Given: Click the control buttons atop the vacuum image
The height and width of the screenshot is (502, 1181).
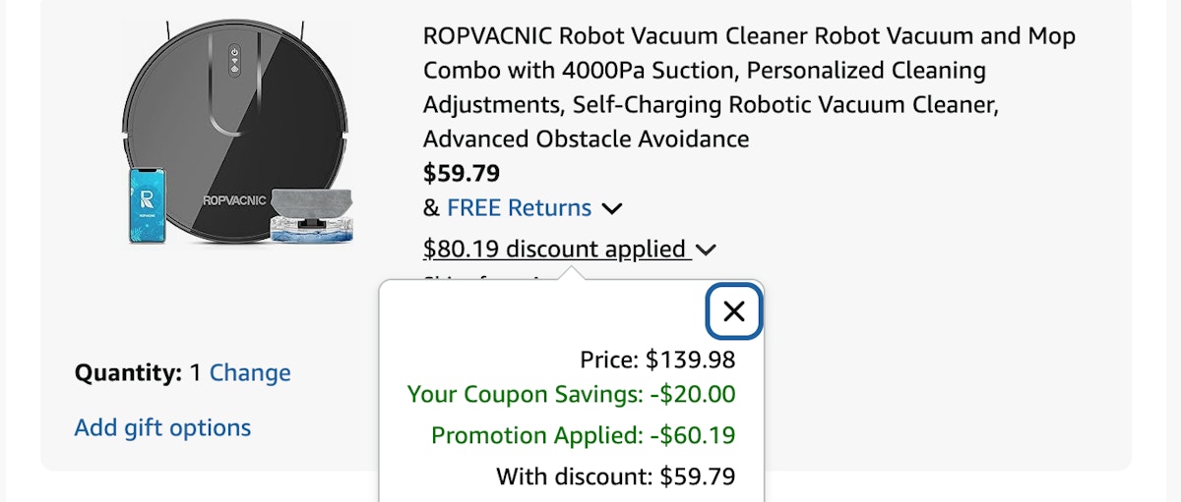Looking at the screenshot, I should 235,60.
